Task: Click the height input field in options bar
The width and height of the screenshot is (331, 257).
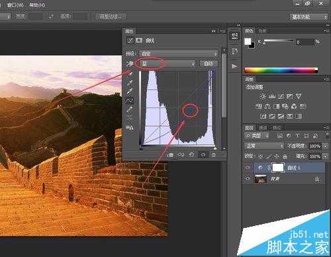Action: tap(80, 17)
